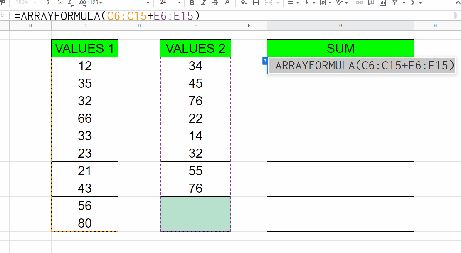Click cell containing 34
The width and height of the screenshot is (461, 253).
[x=195, y=66]
